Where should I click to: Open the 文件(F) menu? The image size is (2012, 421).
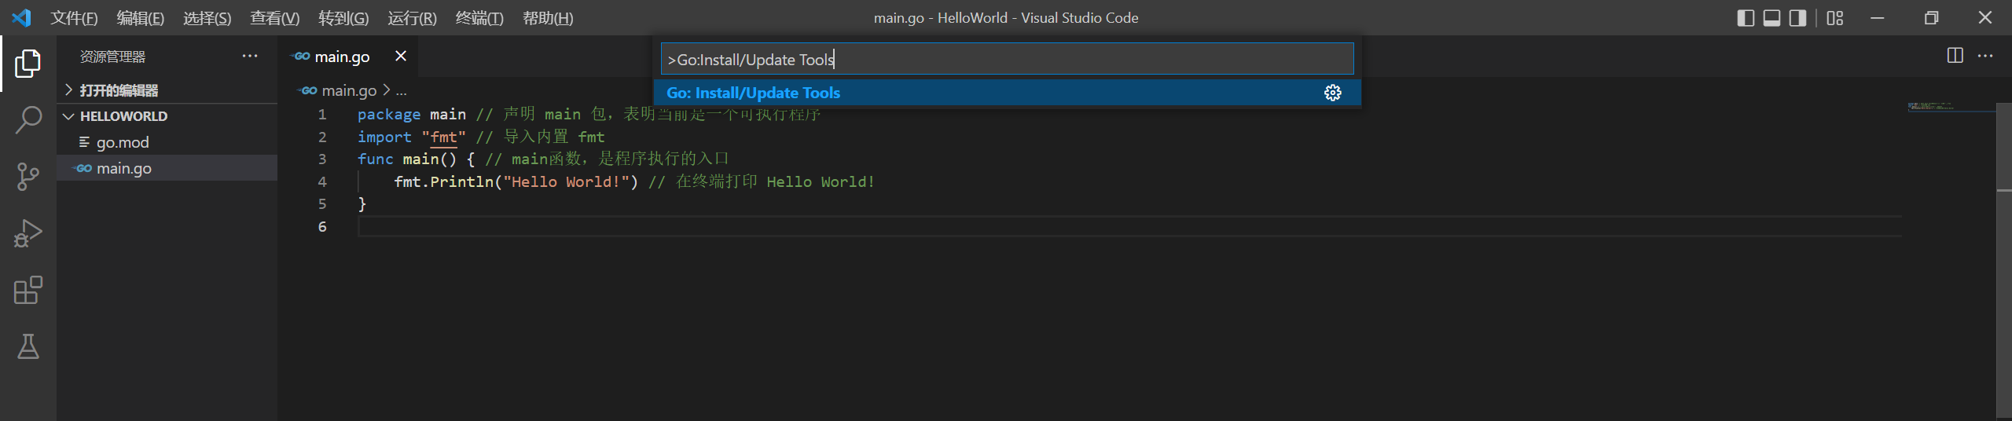(74, 18)
